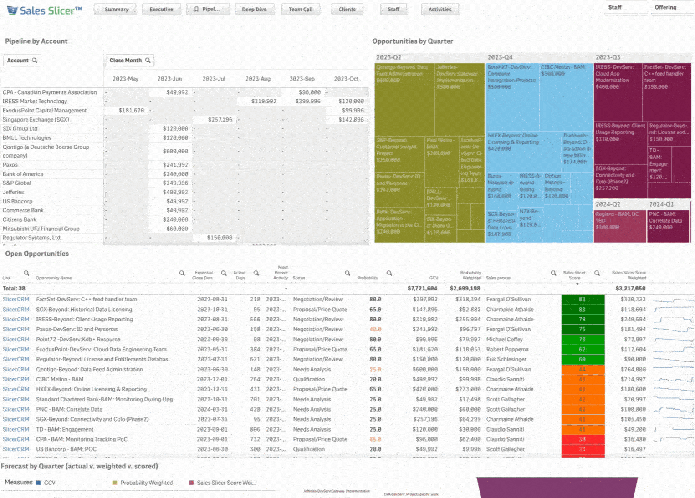Open SlicerCRM link for Paxos-DevServ

click(x=16, y=329)
